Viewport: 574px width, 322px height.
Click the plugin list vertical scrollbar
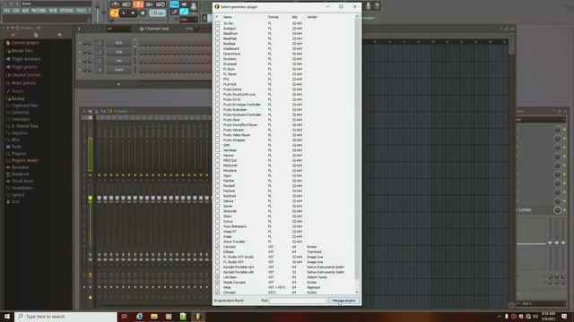tap(357, 149)
